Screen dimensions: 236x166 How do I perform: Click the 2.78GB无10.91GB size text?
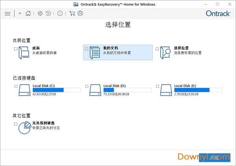click(x=186, y=94)
